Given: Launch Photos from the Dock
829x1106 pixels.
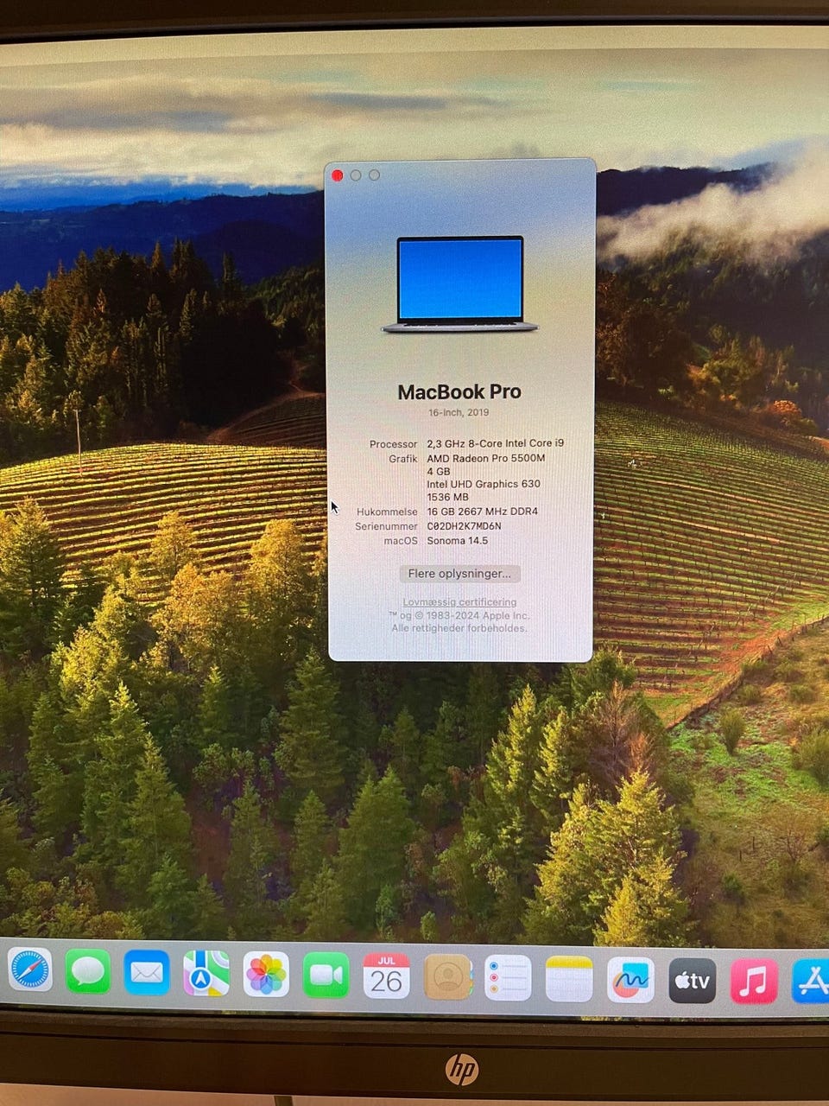Looking at the screenshot, I should point(266,975).
